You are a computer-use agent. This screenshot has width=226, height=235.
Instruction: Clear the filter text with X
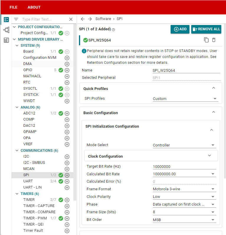point(71,19)
